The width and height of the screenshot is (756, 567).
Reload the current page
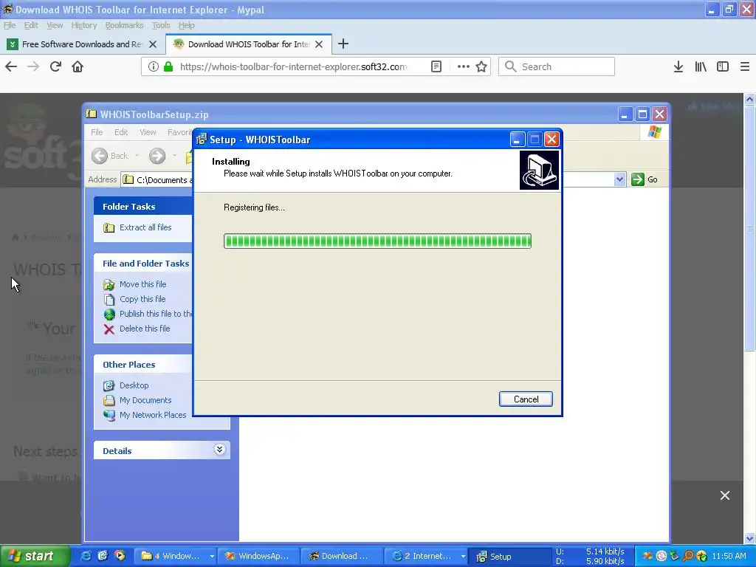point(55,66)
